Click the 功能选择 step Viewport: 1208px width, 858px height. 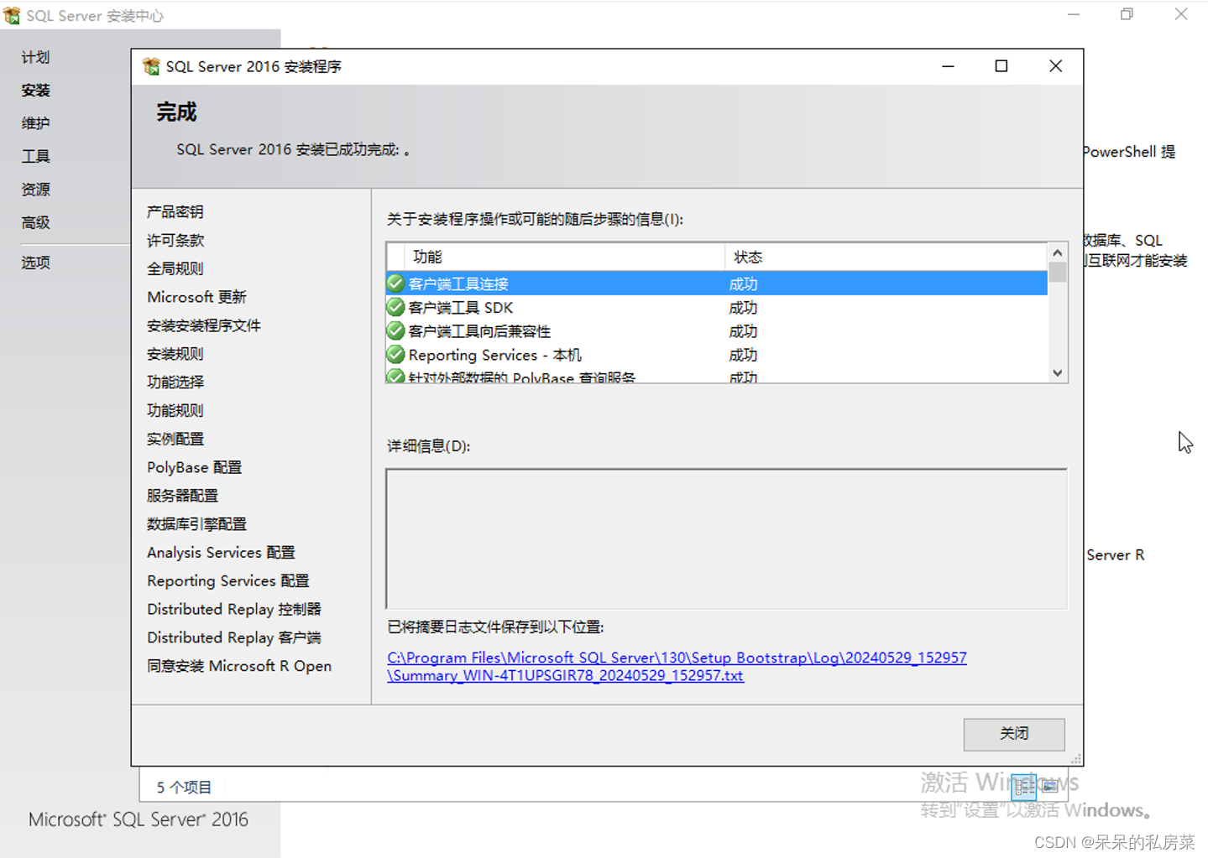pyautogui.click(x=175, y=382)
